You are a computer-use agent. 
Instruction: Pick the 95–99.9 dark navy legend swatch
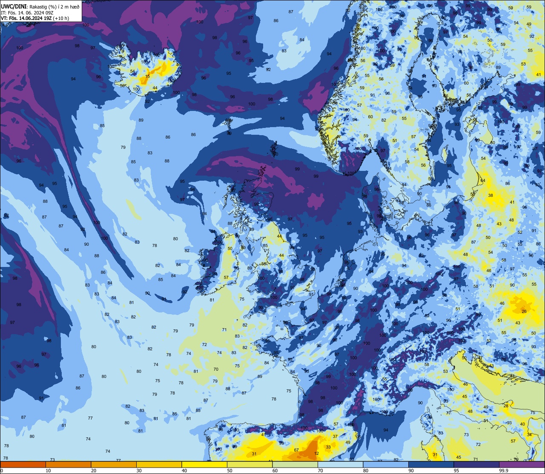476,464
